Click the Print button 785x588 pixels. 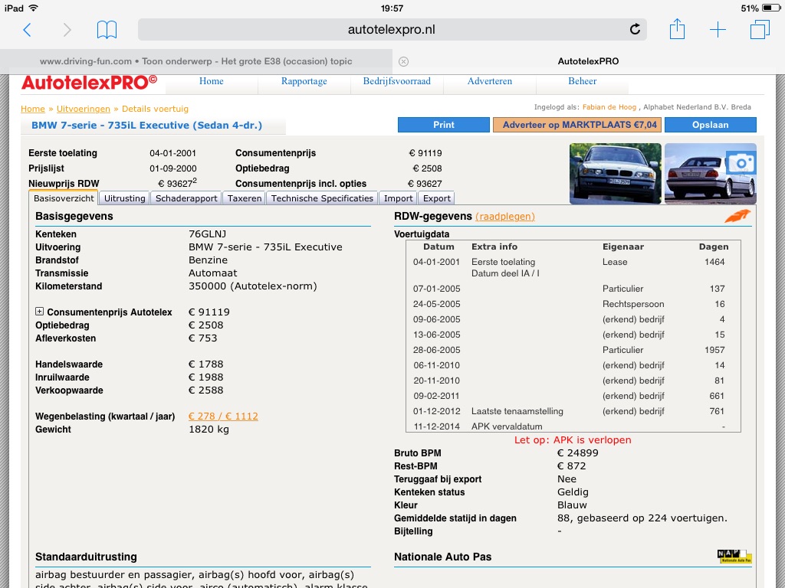click(444, 125)
